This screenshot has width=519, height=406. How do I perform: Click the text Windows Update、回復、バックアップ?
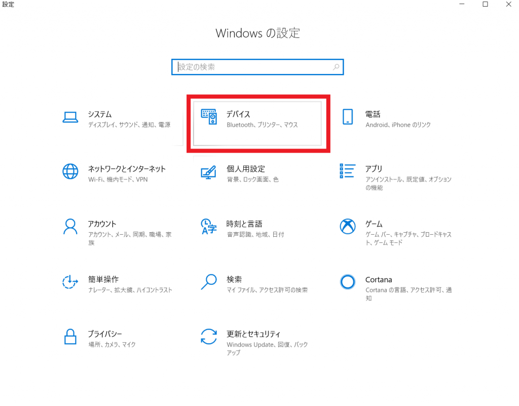[267, 348]
